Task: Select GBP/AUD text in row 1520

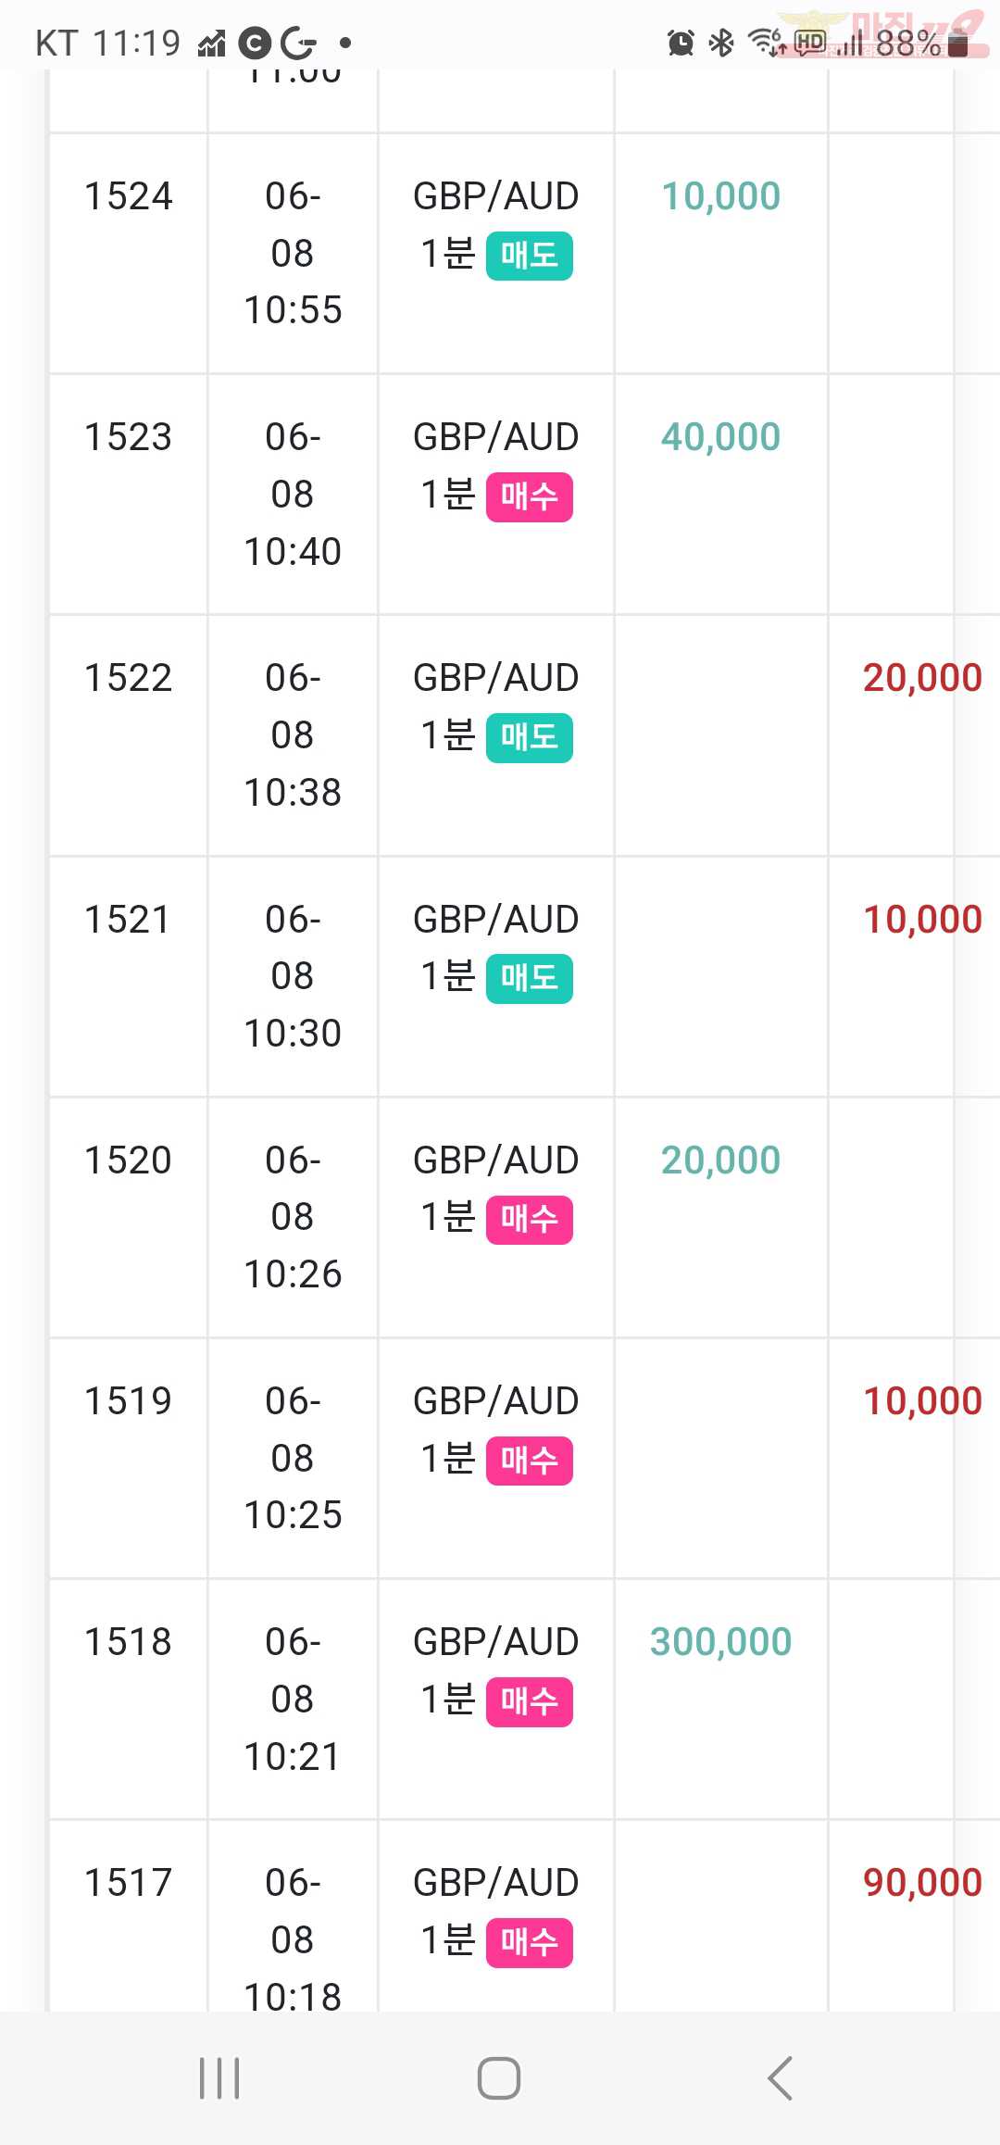Action: (495, 1160)
